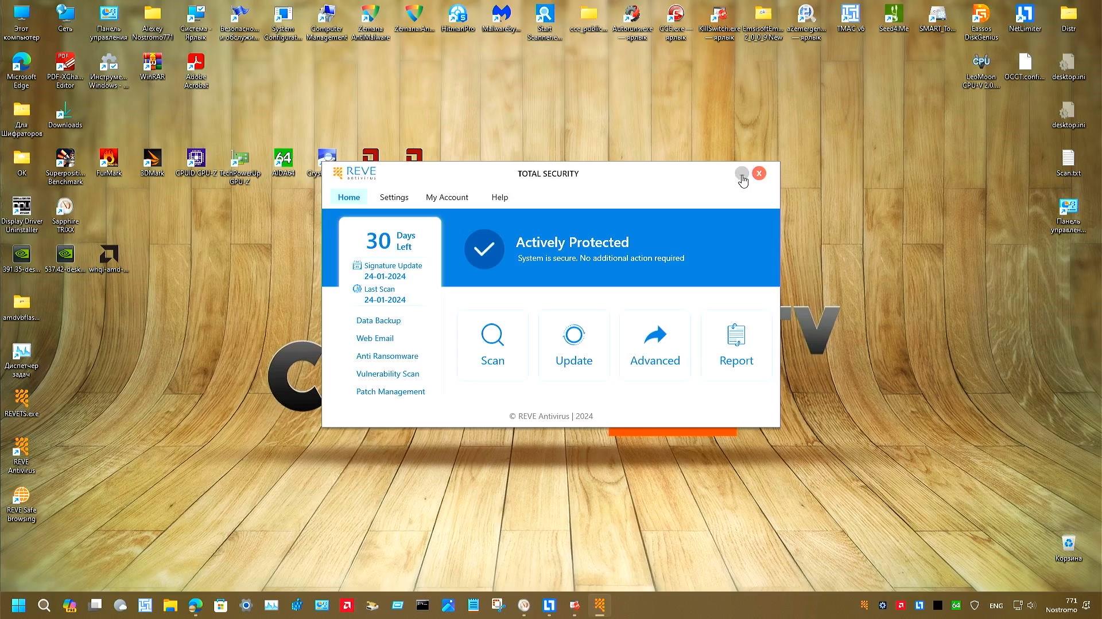Click the REVE Antivirus logo
1102x619 pixels.
point(355,173)
